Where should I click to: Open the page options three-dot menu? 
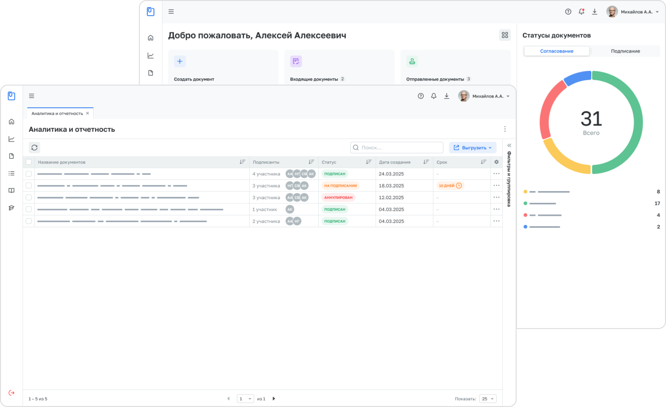[x=505, y=129]
